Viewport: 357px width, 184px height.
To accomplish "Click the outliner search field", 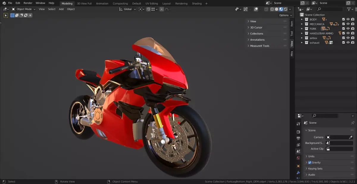I will (329, 9).
